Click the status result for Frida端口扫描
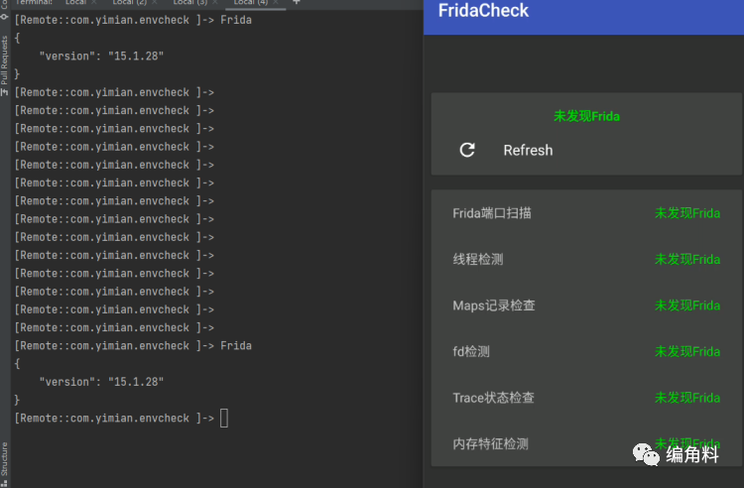 click(687, 213)
